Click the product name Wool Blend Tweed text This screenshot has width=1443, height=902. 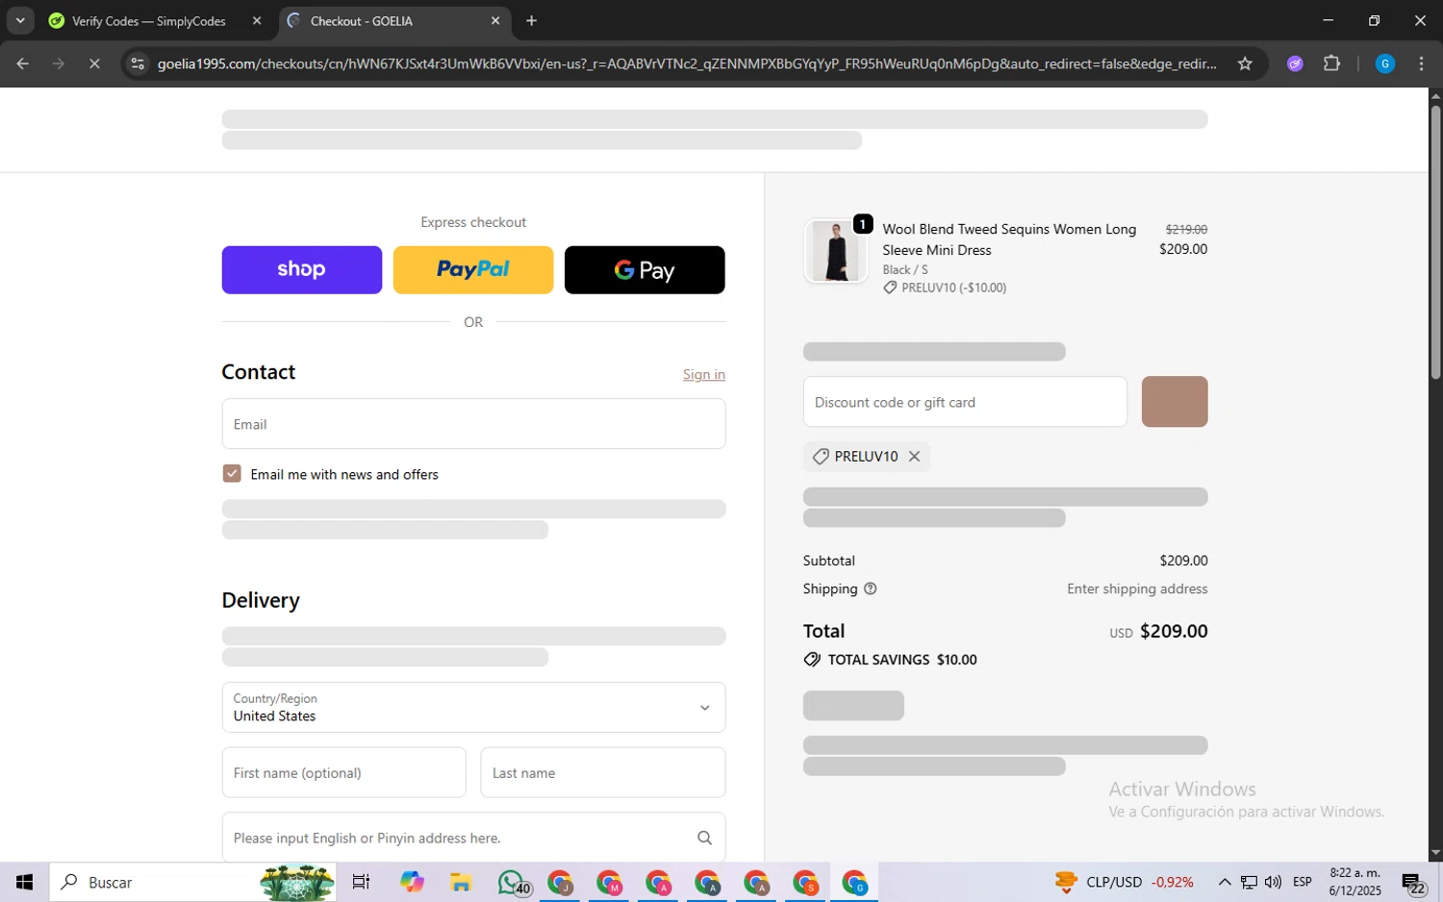1009,239
